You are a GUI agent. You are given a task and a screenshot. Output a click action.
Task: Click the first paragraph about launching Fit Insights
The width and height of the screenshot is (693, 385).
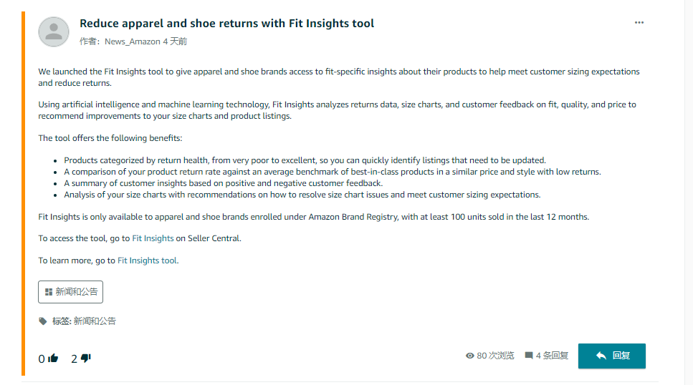pos(338,77)
